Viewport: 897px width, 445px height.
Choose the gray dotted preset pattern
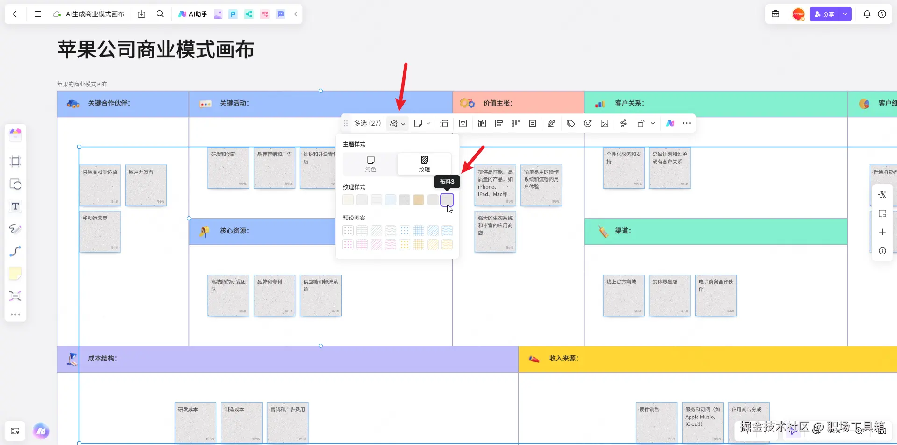(348, 231)
